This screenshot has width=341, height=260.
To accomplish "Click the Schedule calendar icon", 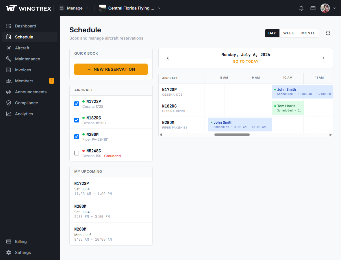I will pos(9,37).
